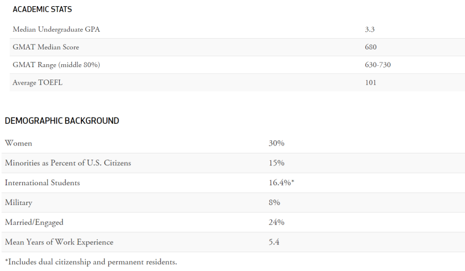The height and width of the screenshot is (271, 465).
Task: Click the dual citizenship footnote text
Action: [x=91, y=262]
